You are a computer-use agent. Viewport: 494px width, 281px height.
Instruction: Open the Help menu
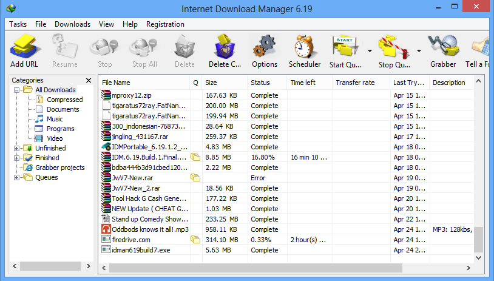pyautogui.click(x=130, y=24)
